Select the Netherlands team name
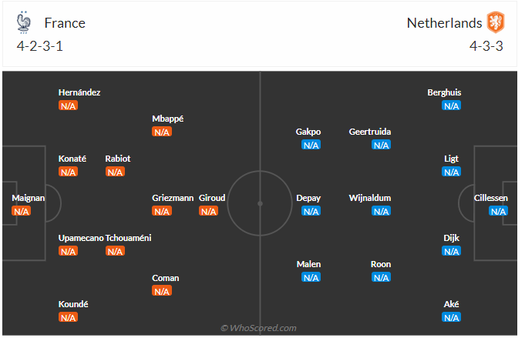 point(444,23)
